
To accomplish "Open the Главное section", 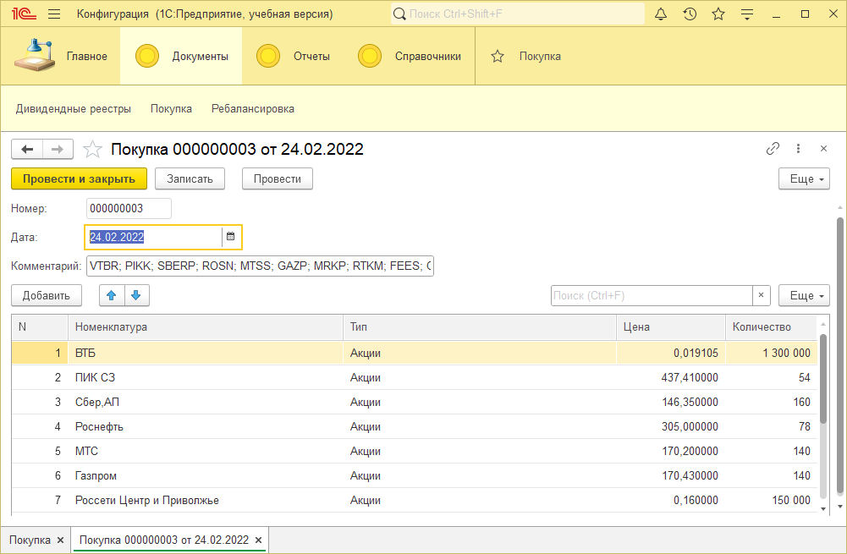I will [x=61, y=56].
